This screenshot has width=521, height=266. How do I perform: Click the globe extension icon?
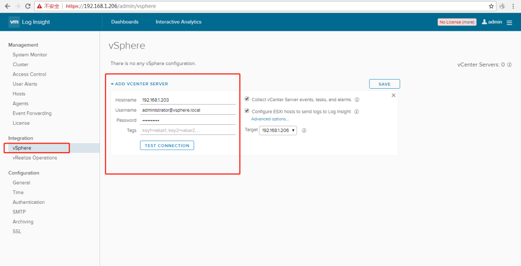(x=502, y=6)
